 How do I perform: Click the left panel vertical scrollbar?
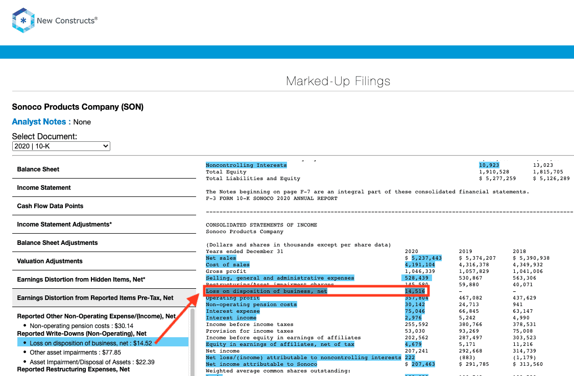pyautogui.click(x=193, y=342)
